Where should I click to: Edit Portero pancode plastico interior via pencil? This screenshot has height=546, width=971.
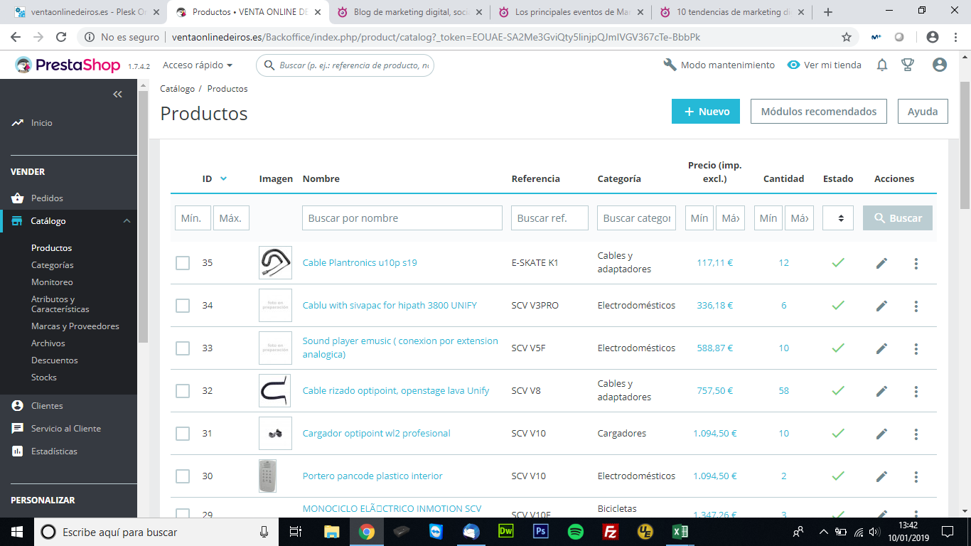(x=881, y=476)
